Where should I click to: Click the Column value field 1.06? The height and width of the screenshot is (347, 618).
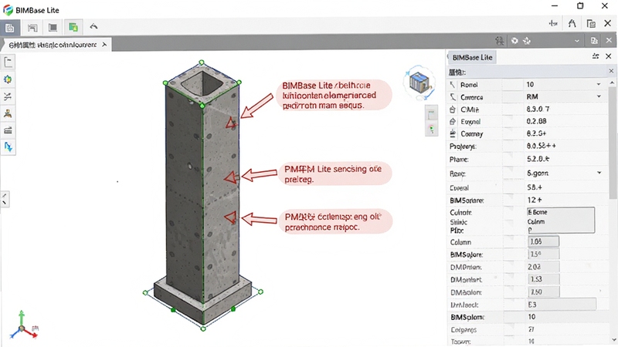(543, 241)
